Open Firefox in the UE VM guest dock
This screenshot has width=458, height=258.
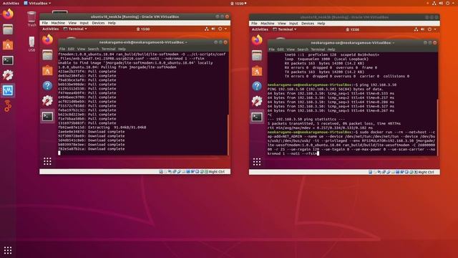[257, 40]
